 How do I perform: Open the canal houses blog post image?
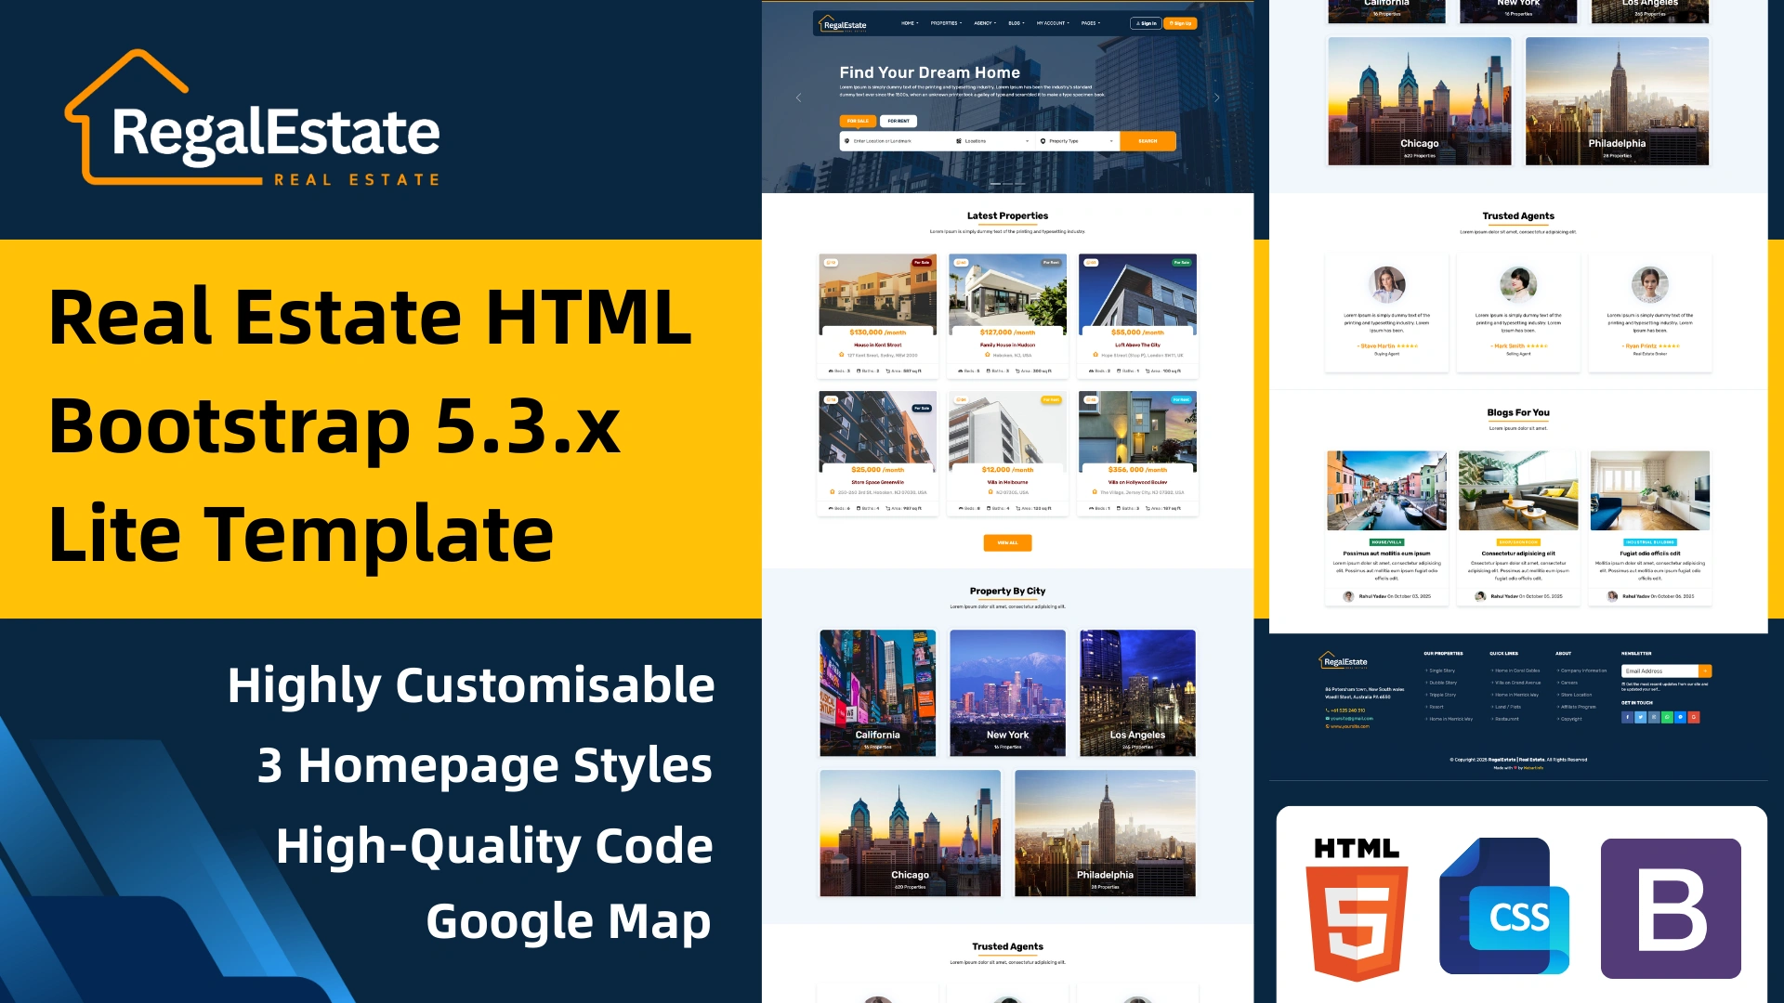pyautogui.click(x=1386, y=490)
